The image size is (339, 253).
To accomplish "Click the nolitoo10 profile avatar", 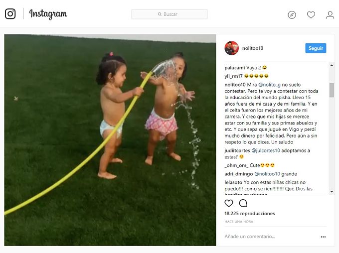I will pyautogui.click(x=231, y=48).
